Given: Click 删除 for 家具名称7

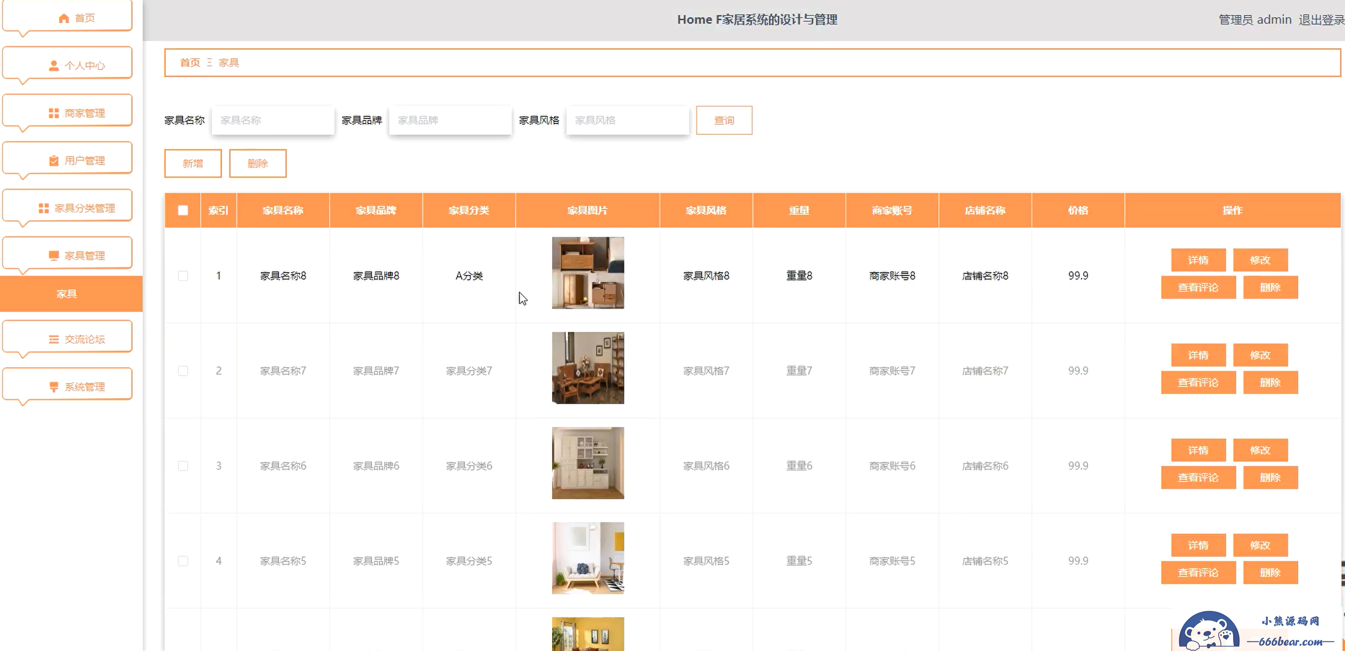Looking at the screenshot, I should (x=1270, y=382).
